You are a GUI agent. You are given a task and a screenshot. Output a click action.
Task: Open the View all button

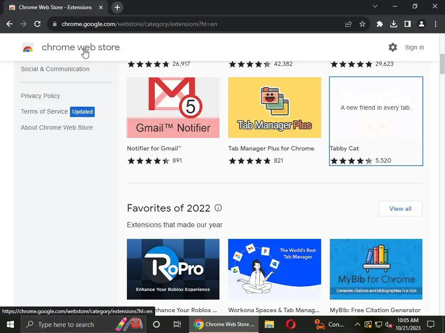[x=400, y=209]
